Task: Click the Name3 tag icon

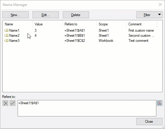Action: point(6,41)
